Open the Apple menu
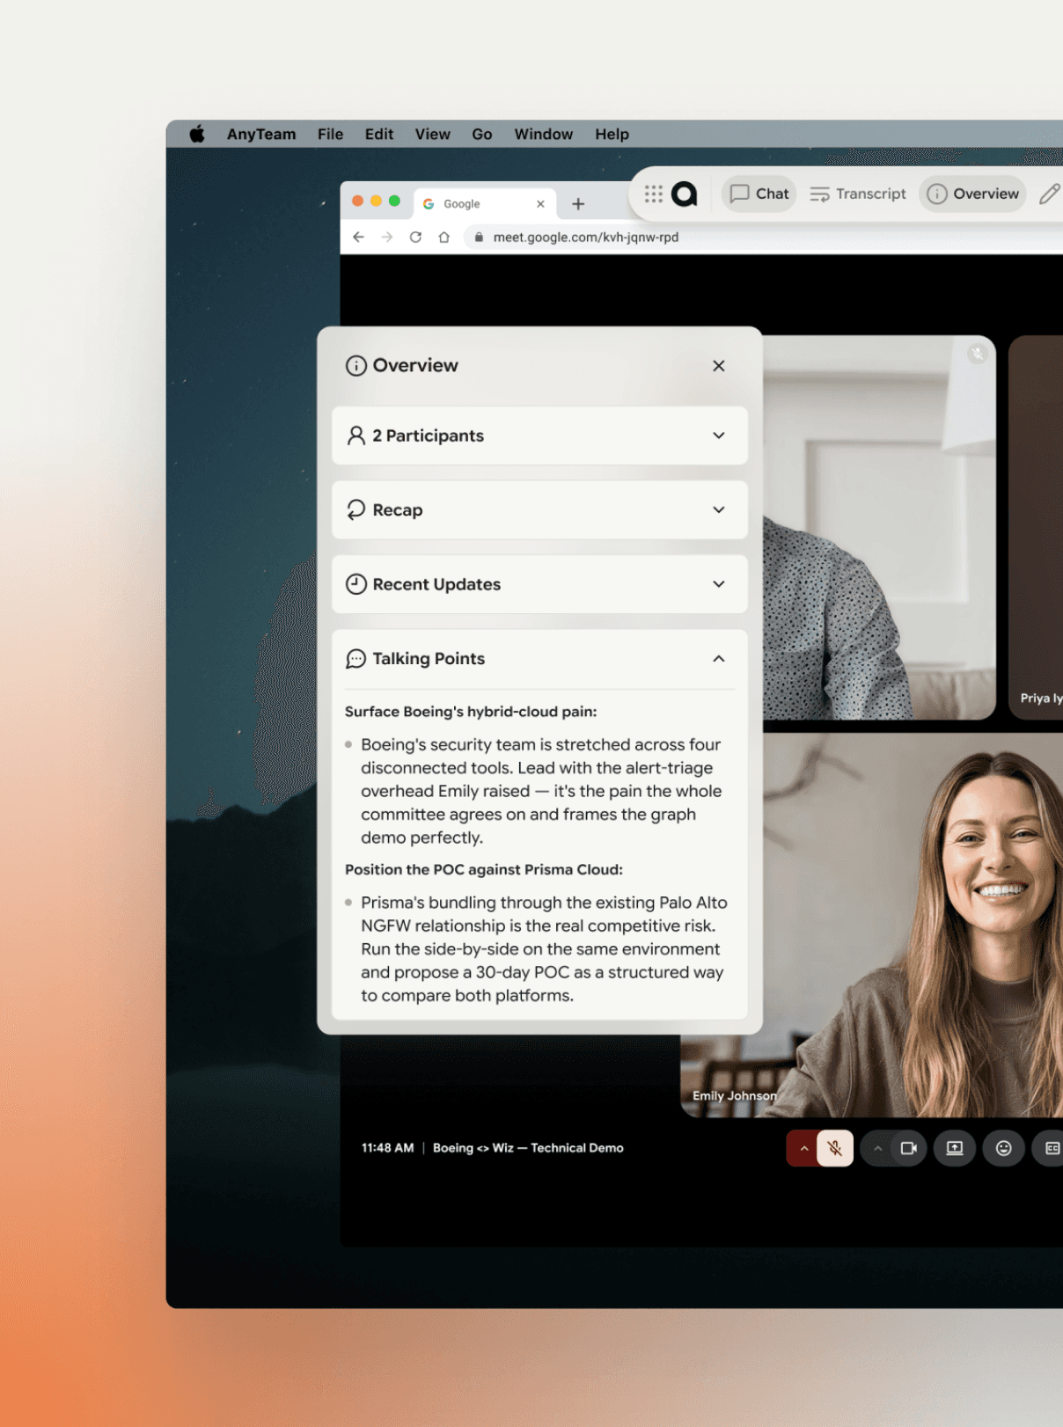The width and height of the screenshot is (1063, 1427). tap(197, 134)
